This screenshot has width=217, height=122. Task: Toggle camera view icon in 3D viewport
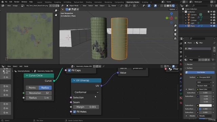pos(175,34)
